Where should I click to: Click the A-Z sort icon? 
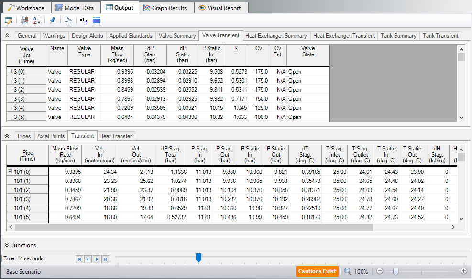click(37, 21)
